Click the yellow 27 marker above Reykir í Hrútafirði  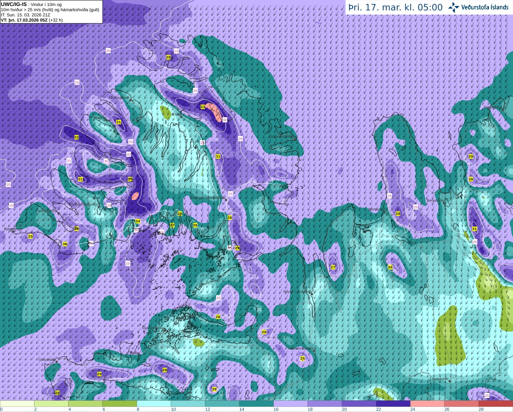(x=333, y=267)
